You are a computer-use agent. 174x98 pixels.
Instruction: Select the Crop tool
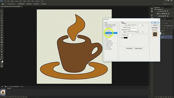pos(2,21)
